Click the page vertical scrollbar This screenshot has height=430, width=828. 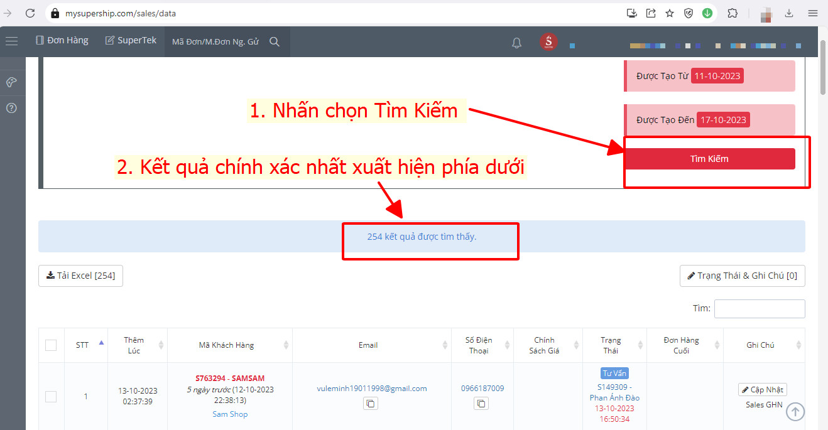824,69
